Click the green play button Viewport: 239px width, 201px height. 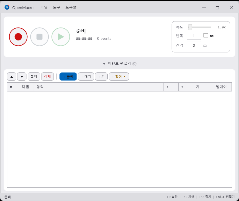[61, 37]
